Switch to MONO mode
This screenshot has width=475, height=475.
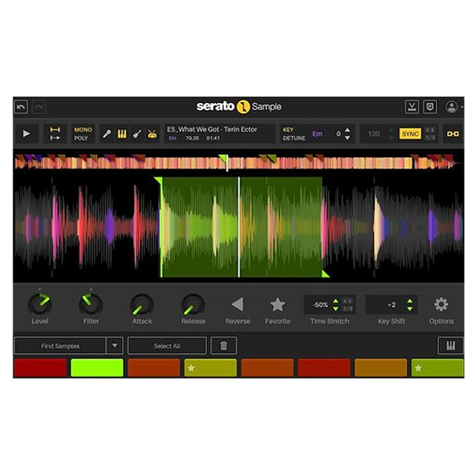click(82, 130)
